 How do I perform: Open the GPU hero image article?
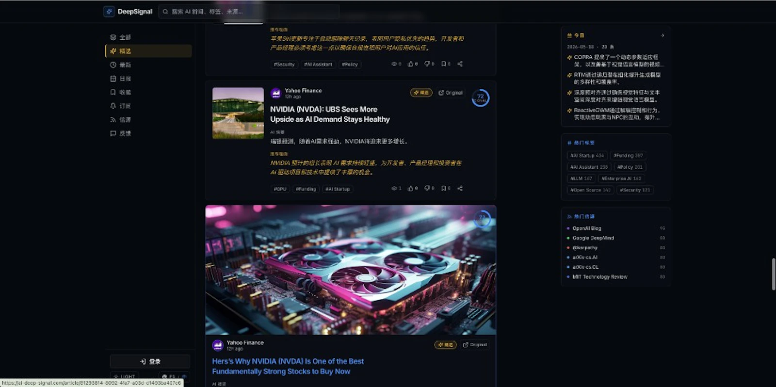[x=351, y=270]
